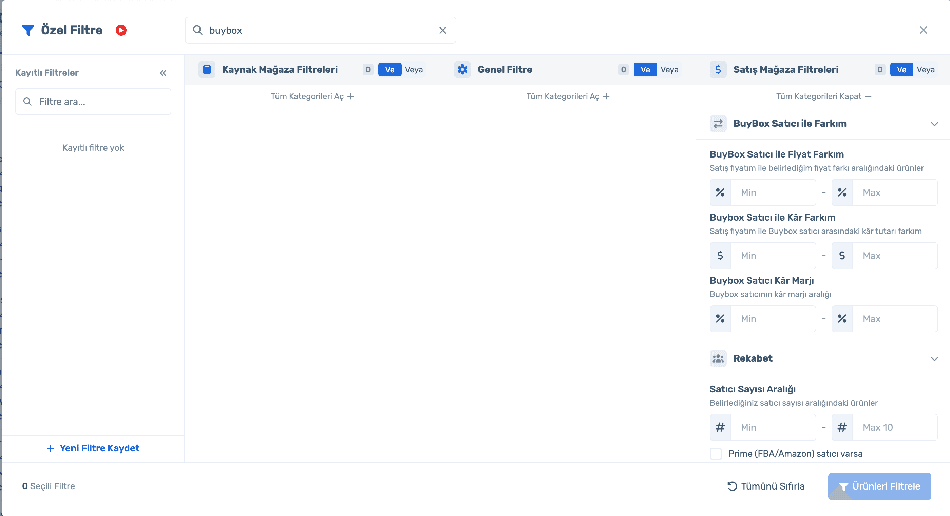Expand all Kaynak Mağaza categories
Screen dimensions: 950x516
tap(312, 96)
